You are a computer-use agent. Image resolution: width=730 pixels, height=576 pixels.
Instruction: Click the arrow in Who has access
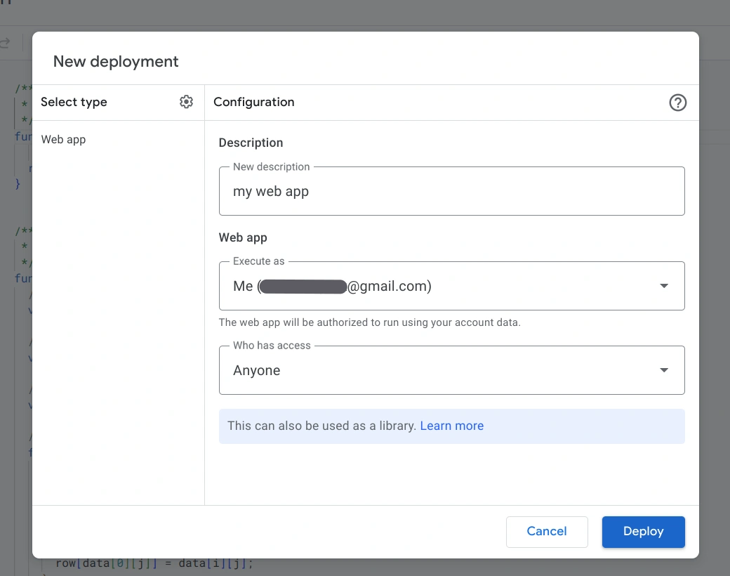(663, 370)
